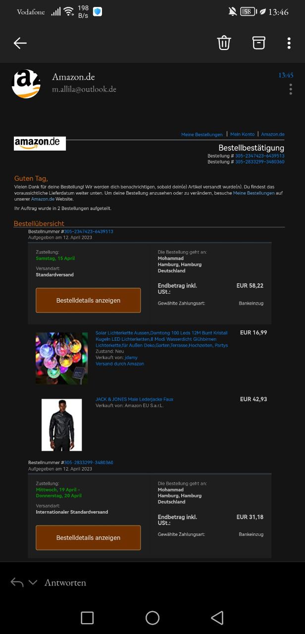Viewport: 305px width, 634px height.
Task: Open the Solar Lichterkette product thumbnail
Action: 61,358
